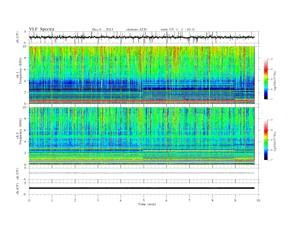Click the "station=ATH" header label
The image size is (291, 225).
click(136, 29)
